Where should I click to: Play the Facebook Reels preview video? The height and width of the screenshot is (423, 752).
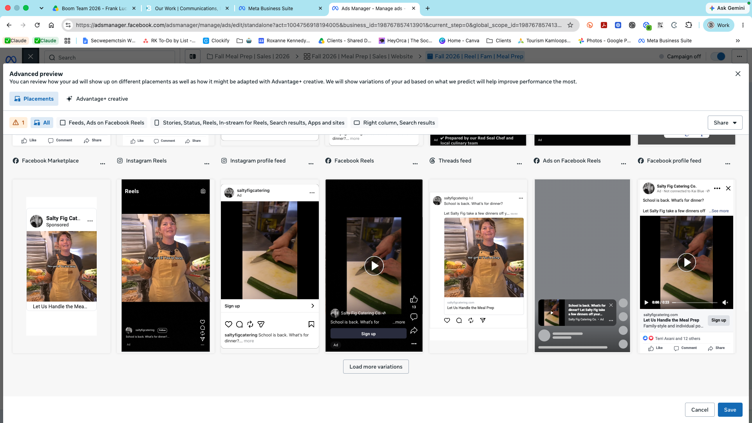point(374,266)
